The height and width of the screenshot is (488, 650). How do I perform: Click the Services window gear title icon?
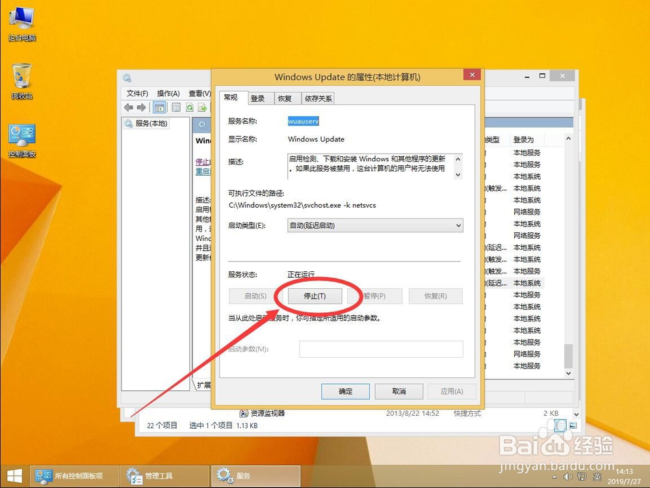point(127,77)
